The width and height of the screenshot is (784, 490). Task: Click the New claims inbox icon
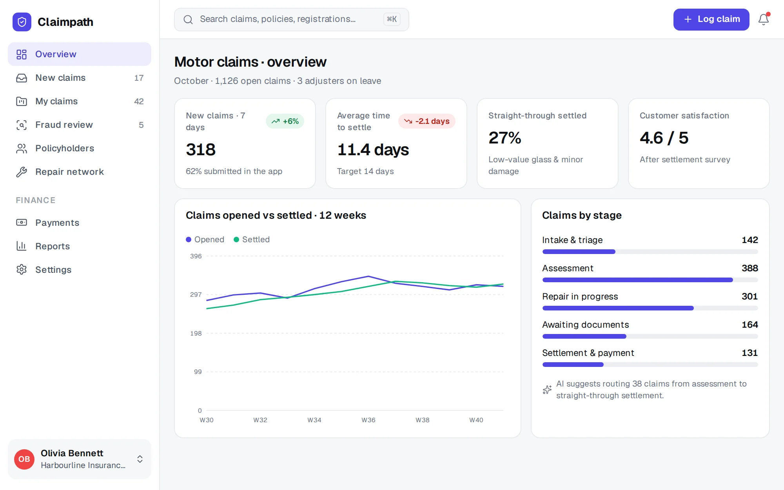pos(22,78)
